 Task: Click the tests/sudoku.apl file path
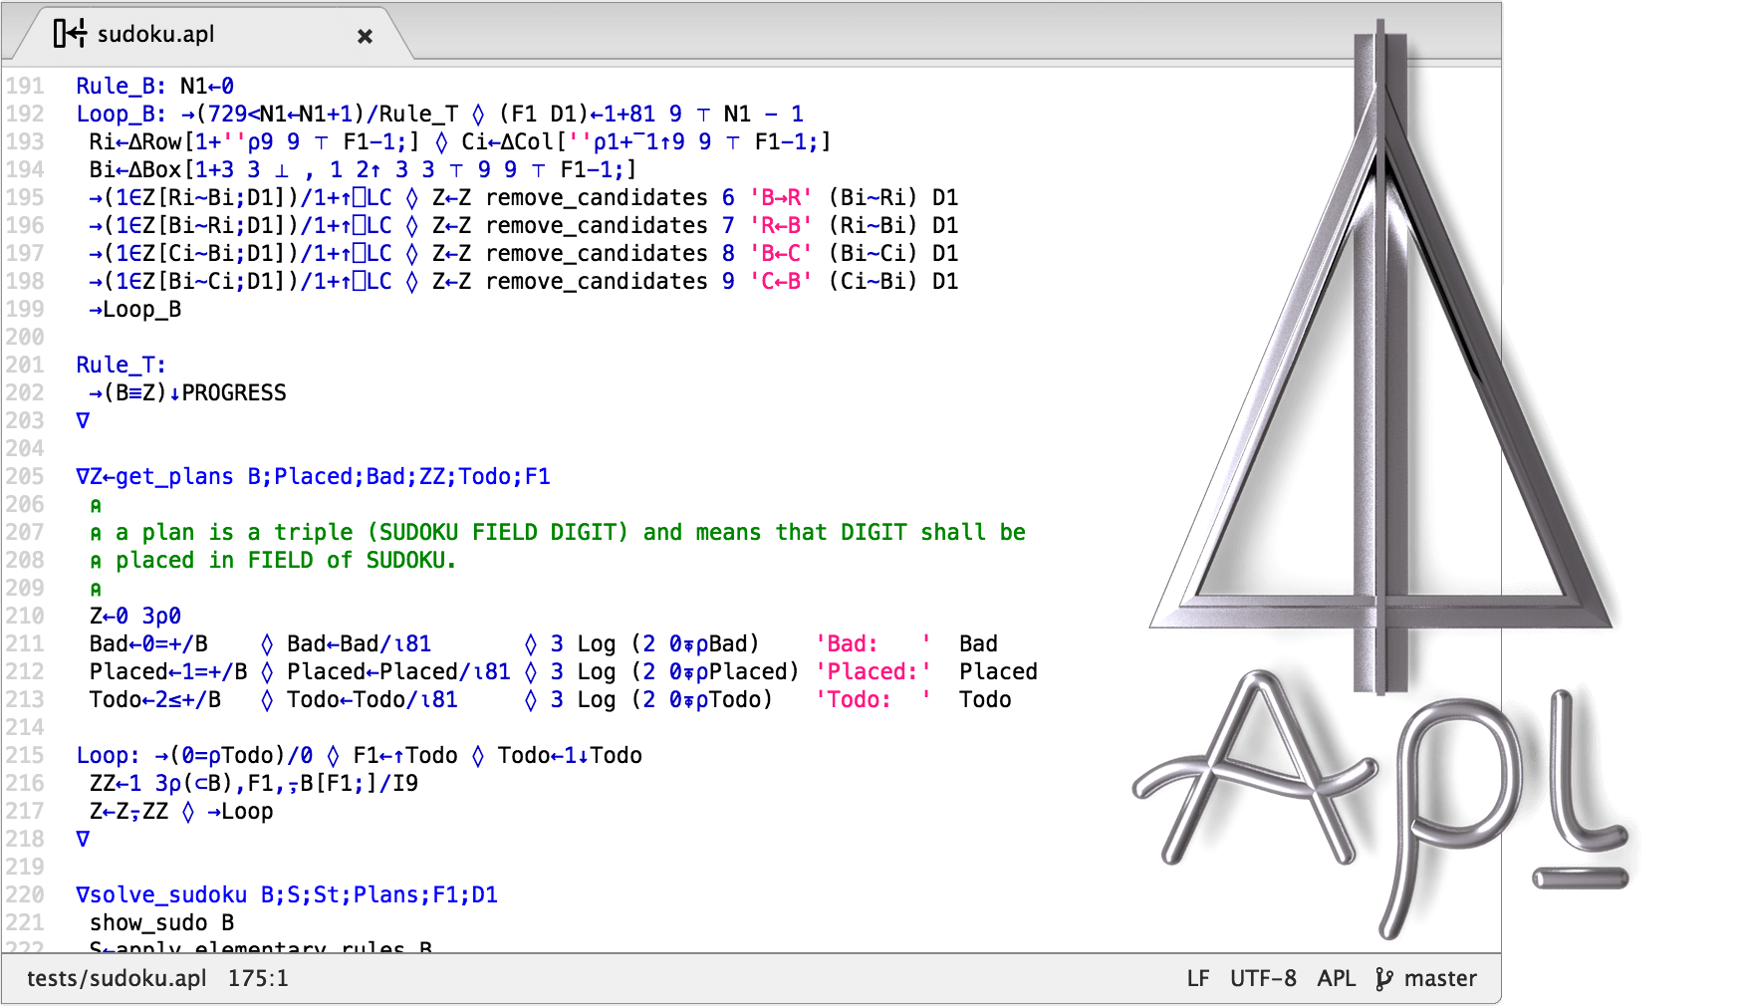tap(117, 978)
